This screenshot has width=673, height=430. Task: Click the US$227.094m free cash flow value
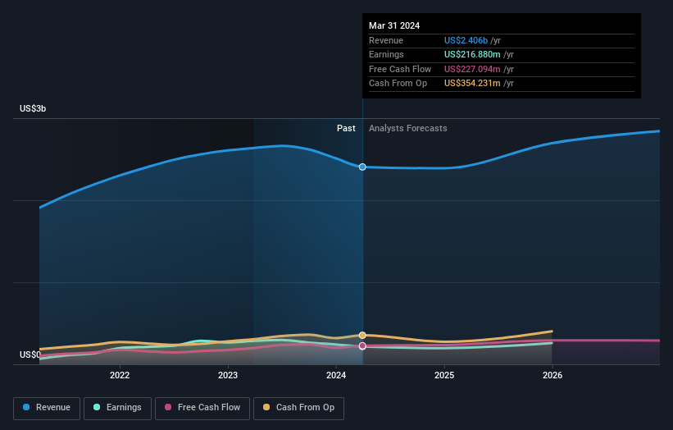(472, 69)
